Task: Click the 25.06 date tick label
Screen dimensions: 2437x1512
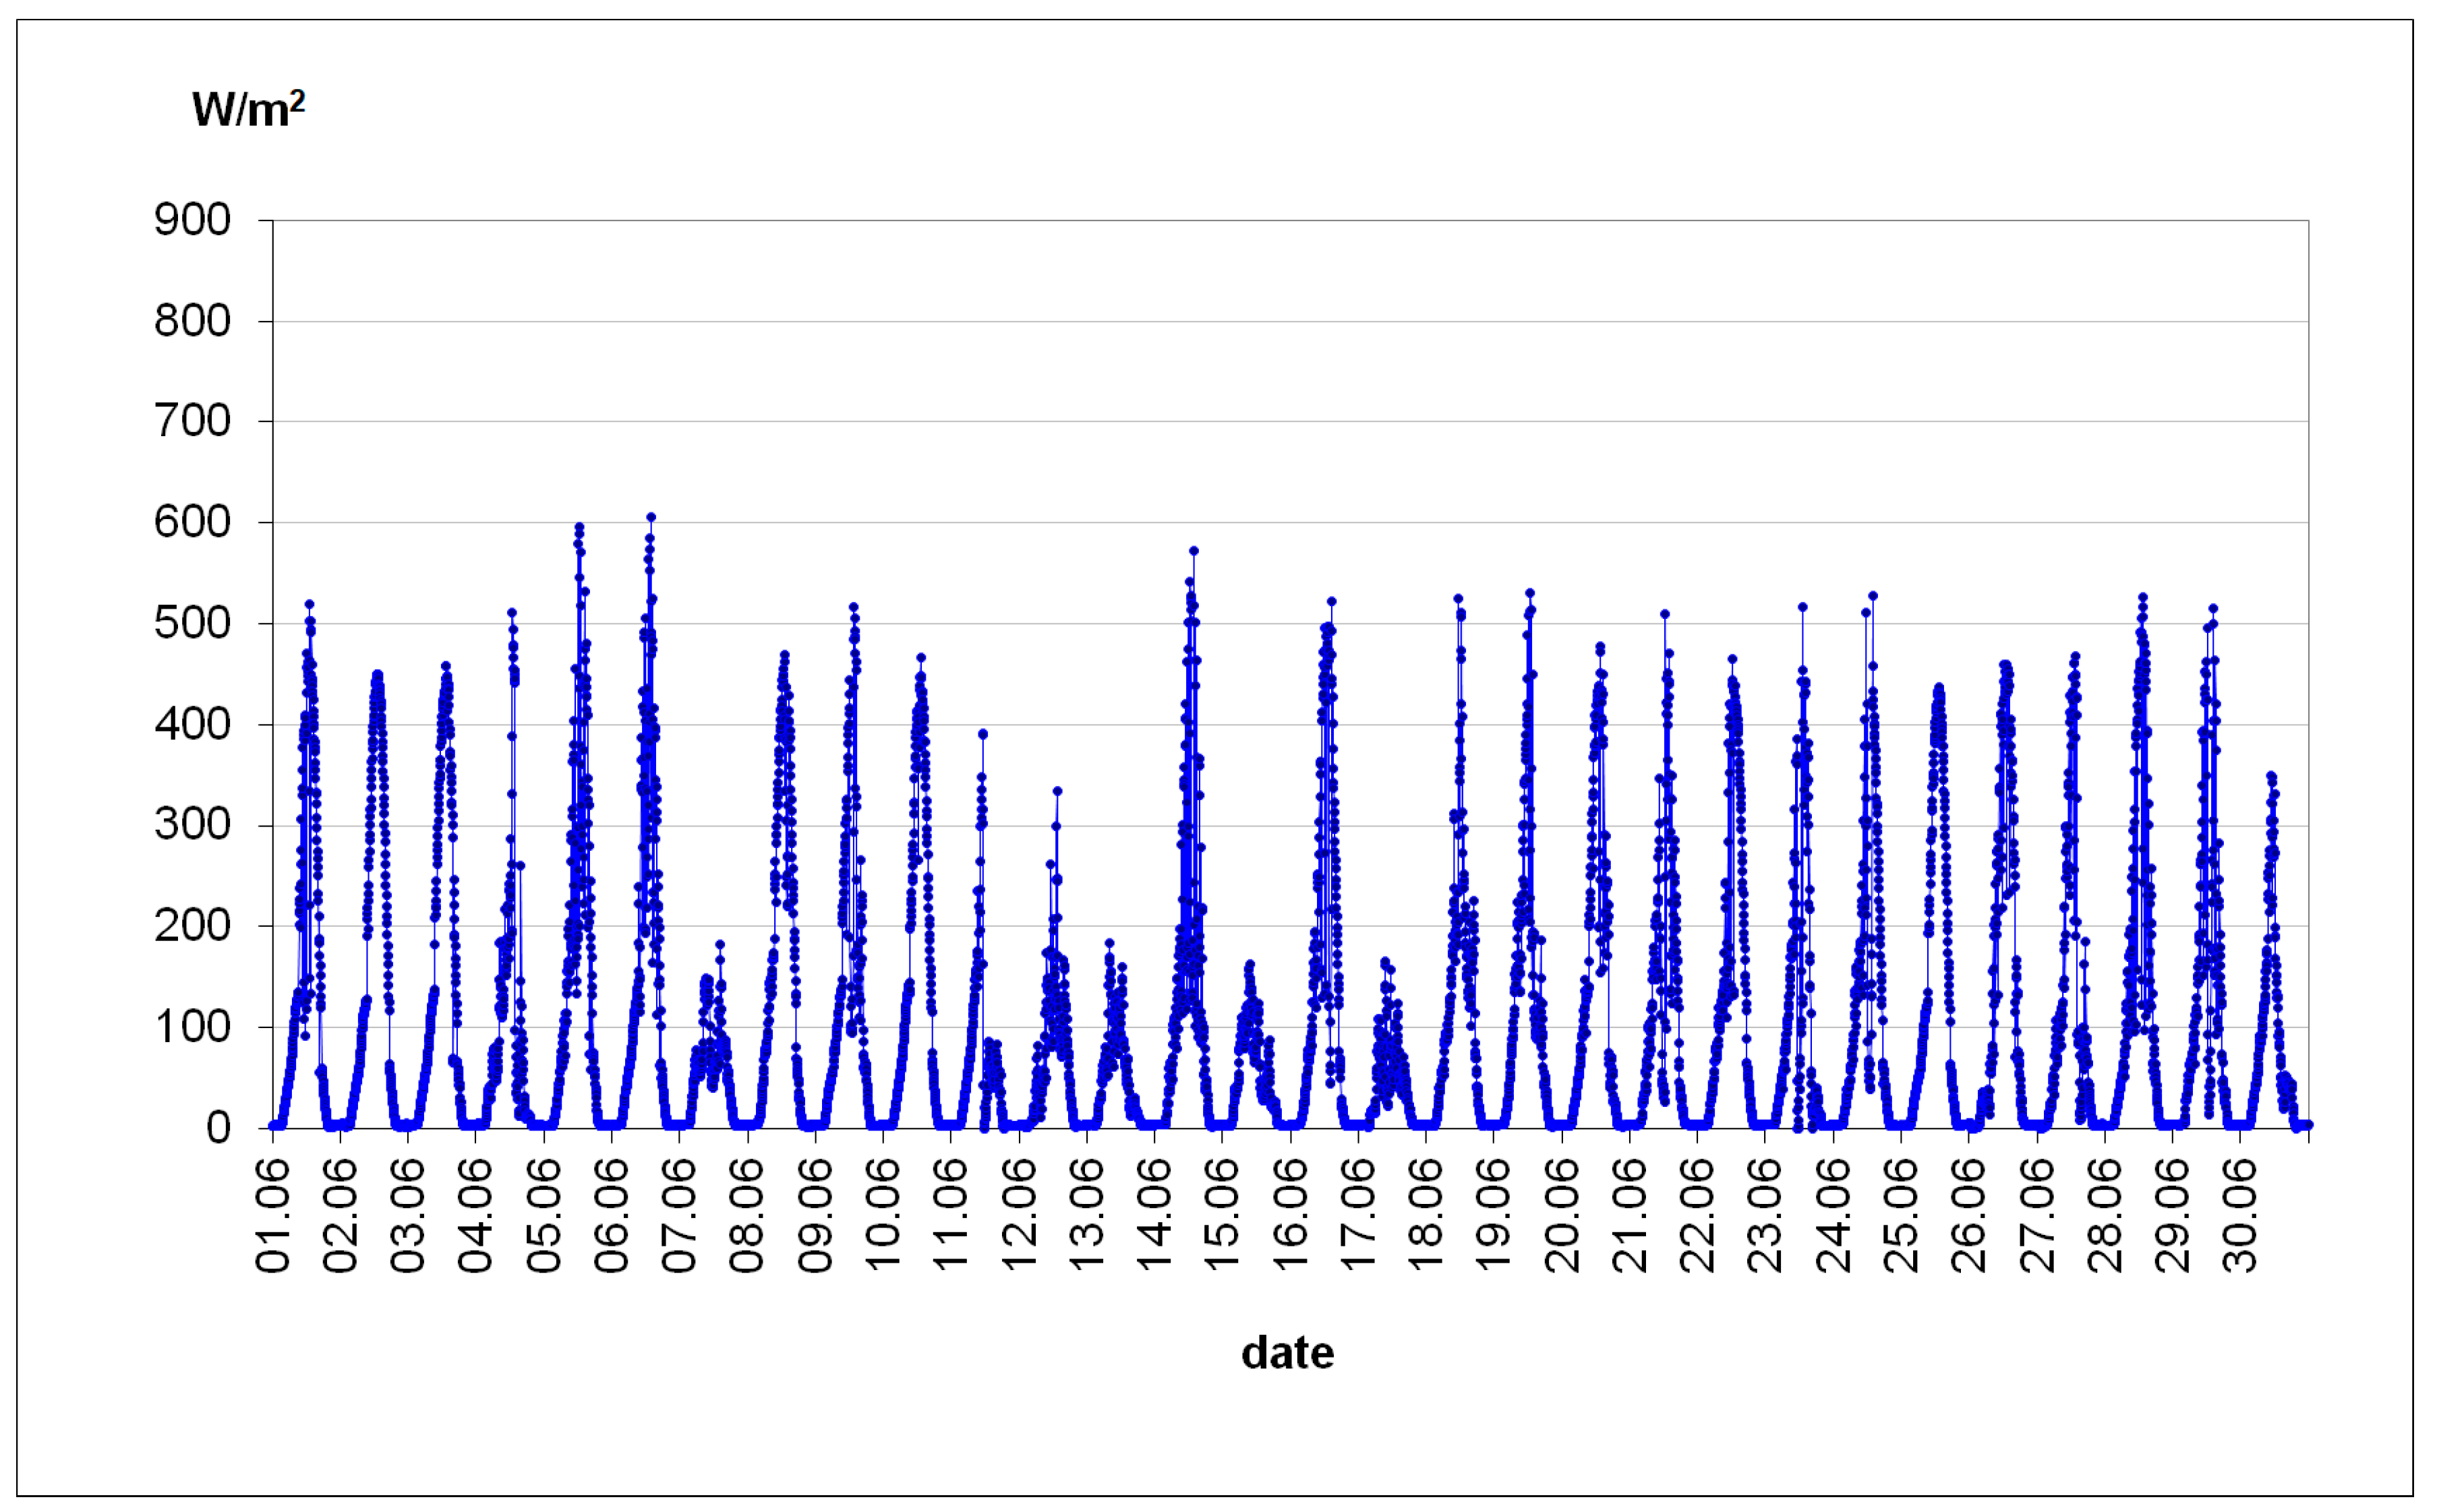Action: pos(1901,1215)
